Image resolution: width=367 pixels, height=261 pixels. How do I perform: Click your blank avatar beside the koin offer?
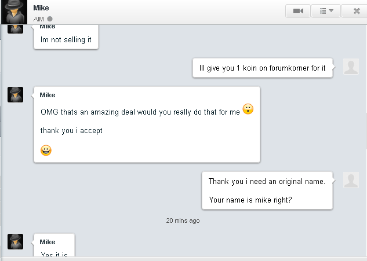351,67
